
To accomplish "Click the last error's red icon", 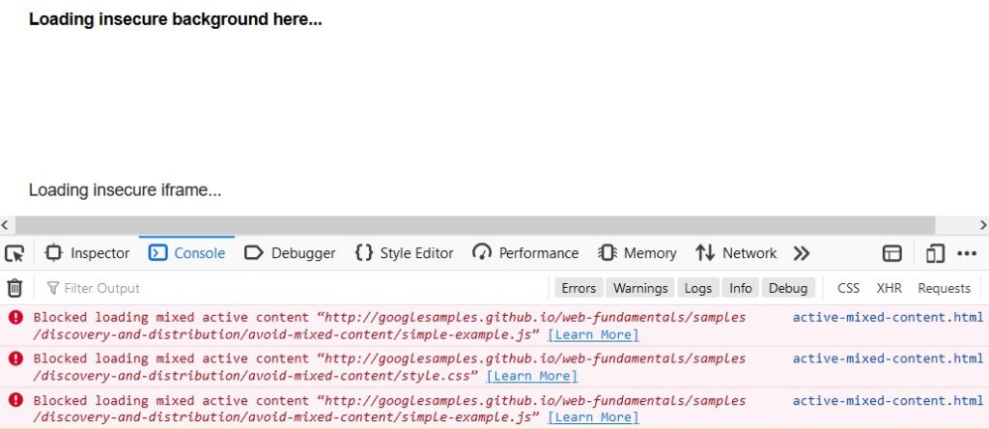I will pyautogui.click(x=14, y=400).
